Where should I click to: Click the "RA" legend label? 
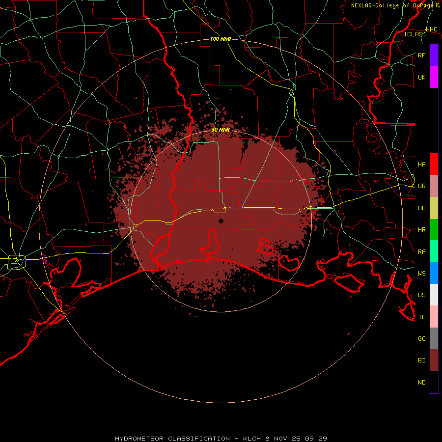pyautogui.click(x=421, y=252)
